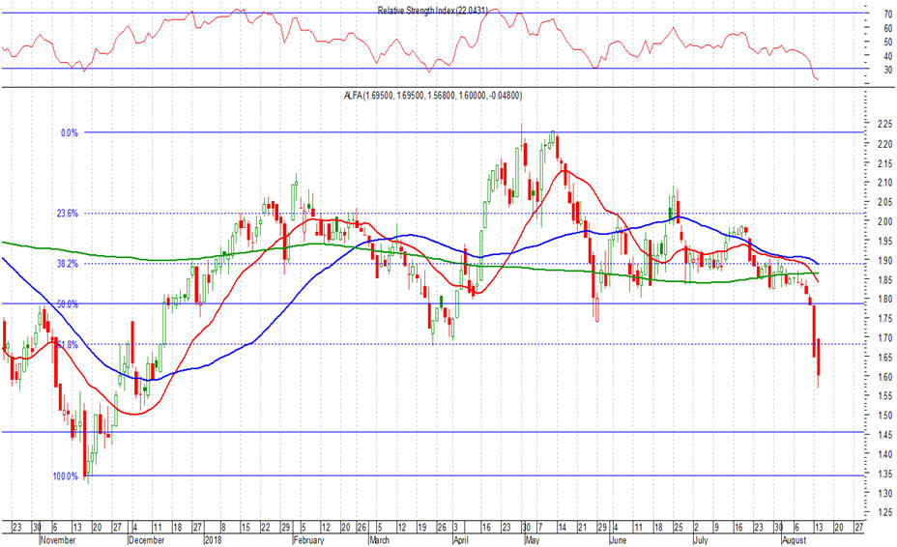The width and height of the screenshot is (897, 547).
Task: Select the February month label
Action: coord(309,539)
